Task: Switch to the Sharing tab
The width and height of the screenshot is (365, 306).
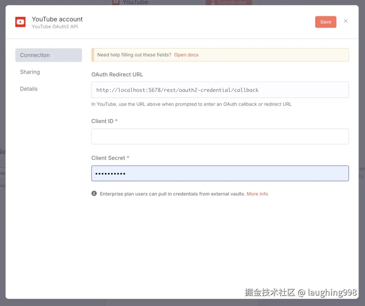Action: (x=30, y=72)
